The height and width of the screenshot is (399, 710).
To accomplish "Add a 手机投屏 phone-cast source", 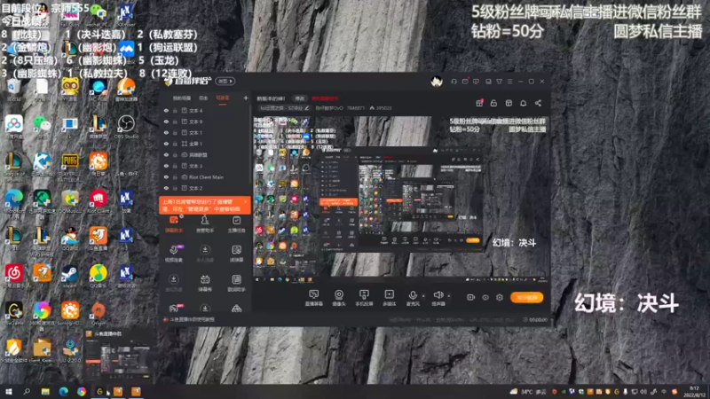I will [364, 298].
